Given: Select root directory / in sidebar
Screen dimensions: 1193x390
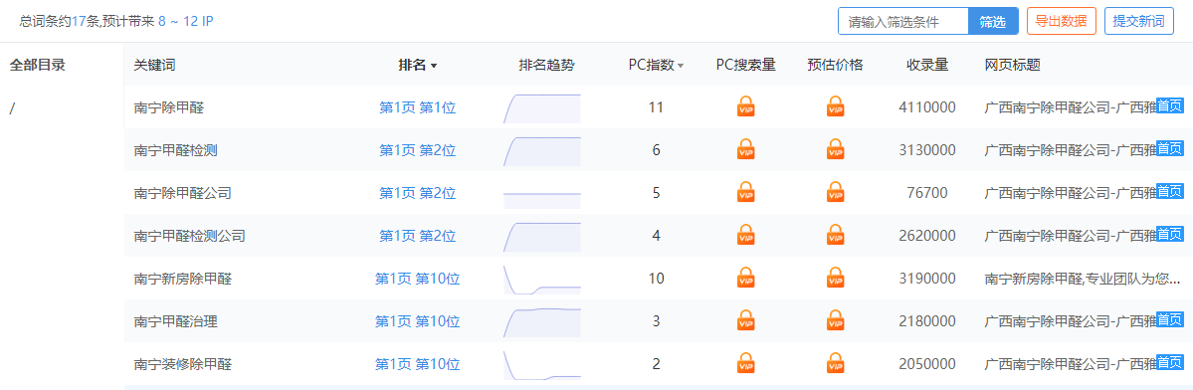Looking at the screenshot, I should point(11,108).
